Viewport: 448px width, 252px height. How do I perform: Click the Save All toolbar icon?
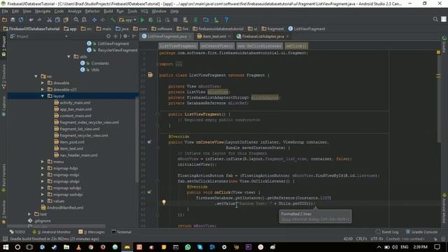click(x=13, y=20)
